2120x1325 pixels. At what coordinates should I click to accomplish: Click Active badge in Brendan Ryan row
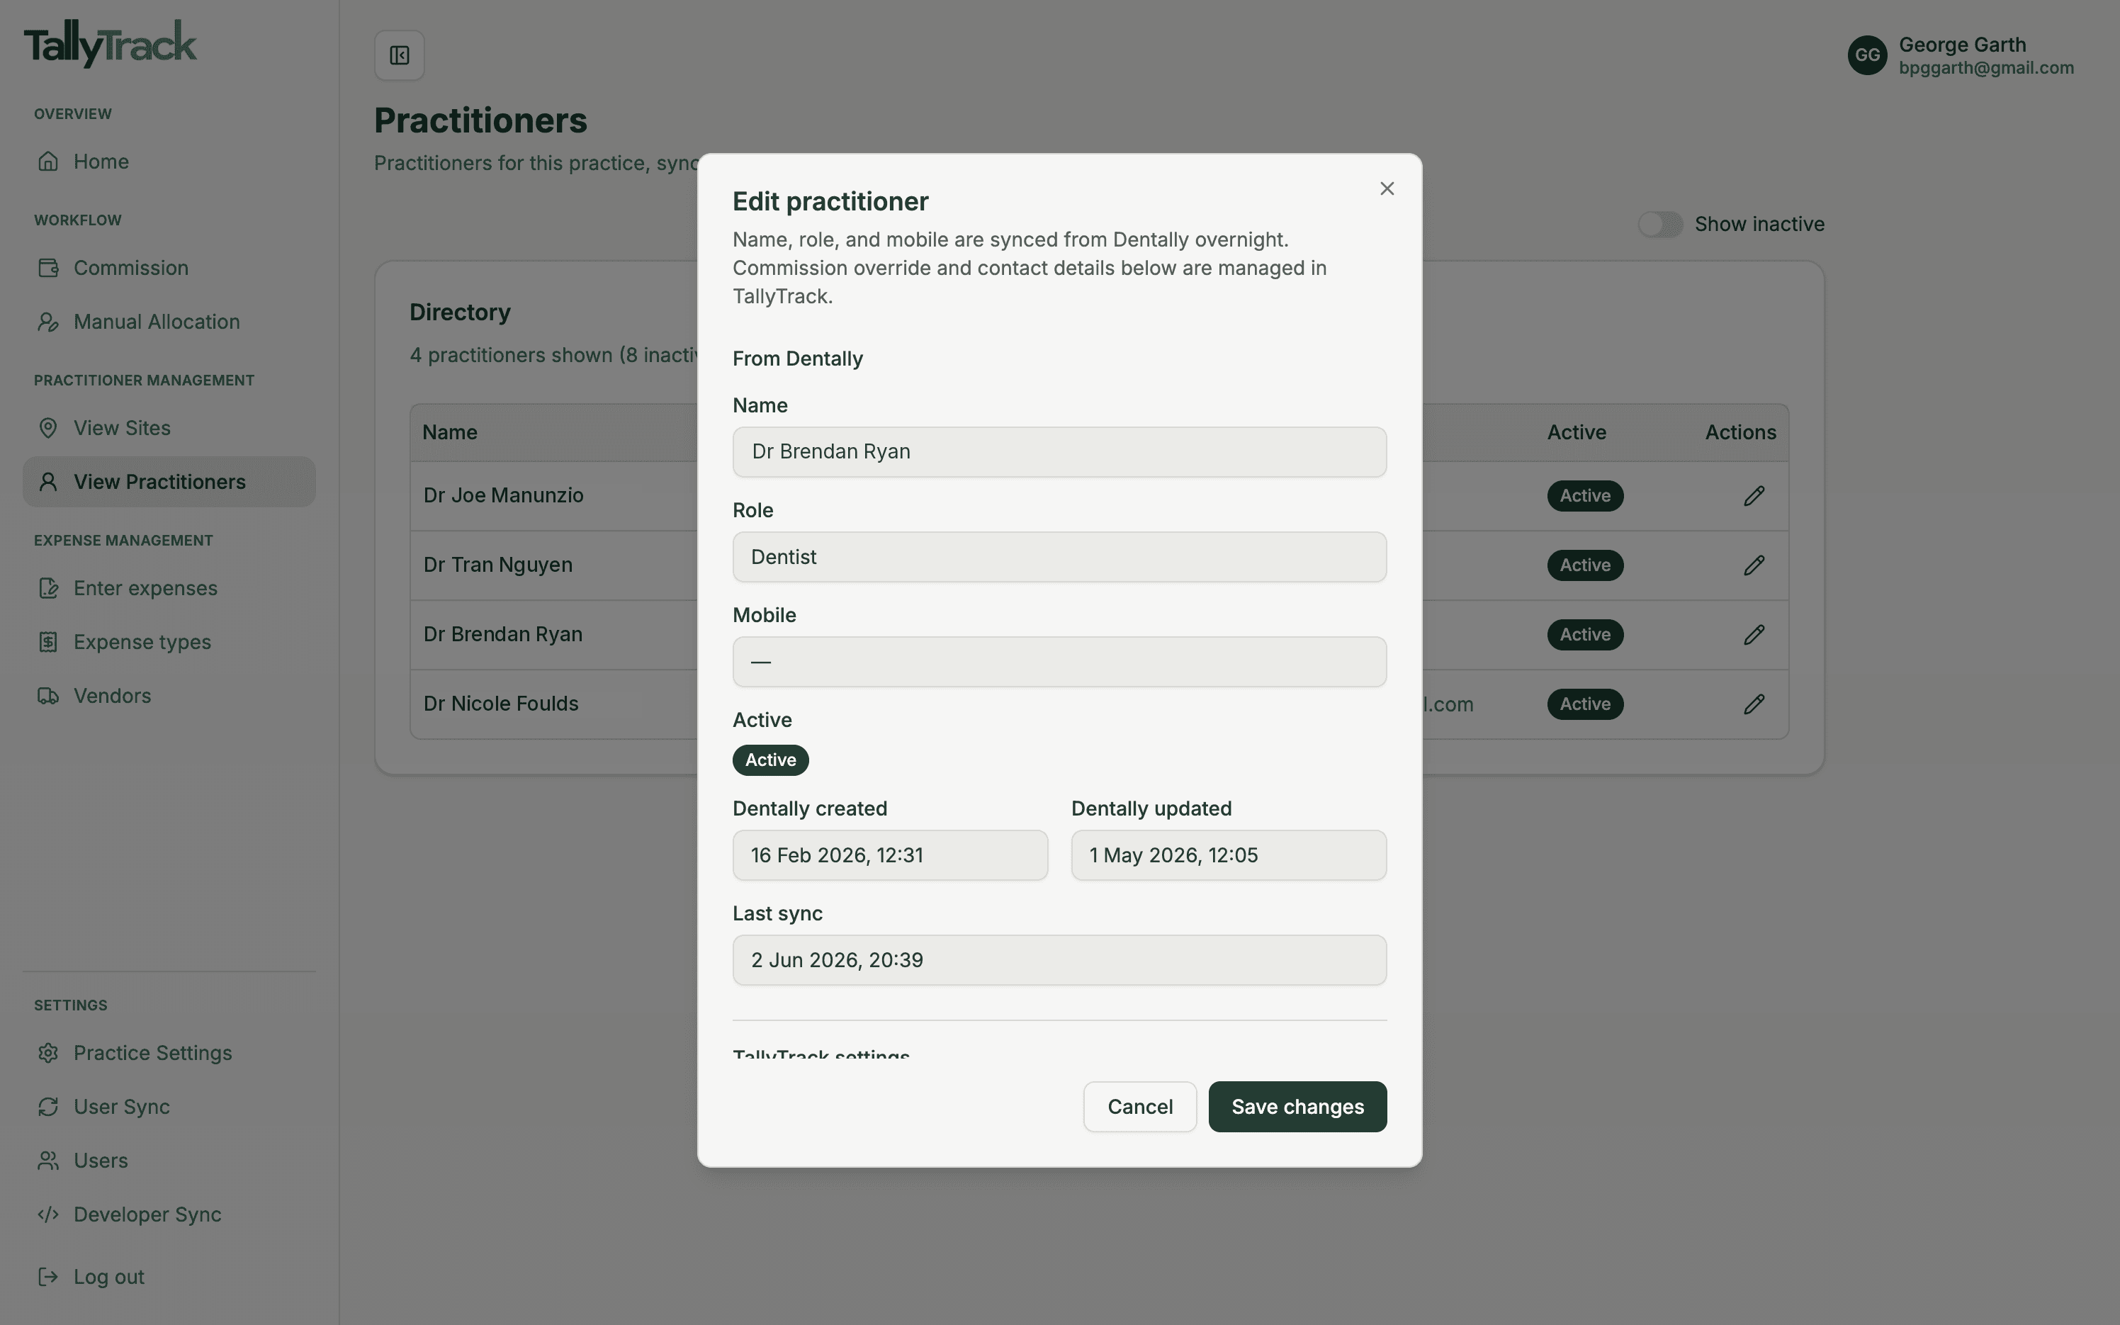[1585, 634]
